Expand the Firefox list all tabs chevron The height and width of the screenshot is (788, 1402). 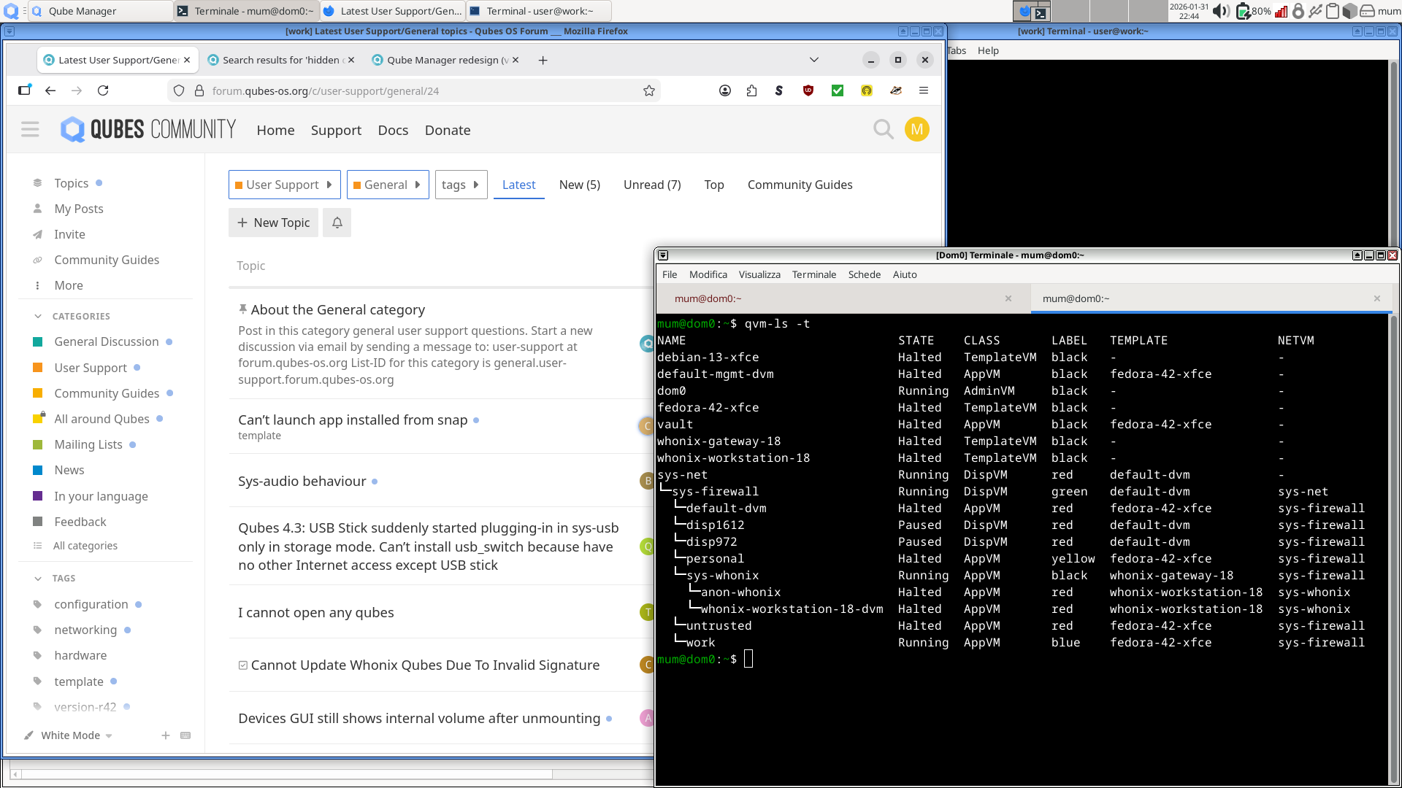[814, 60]
